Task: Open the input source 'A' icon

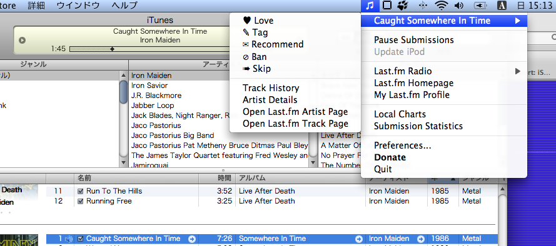Action: tap(502, 6)
